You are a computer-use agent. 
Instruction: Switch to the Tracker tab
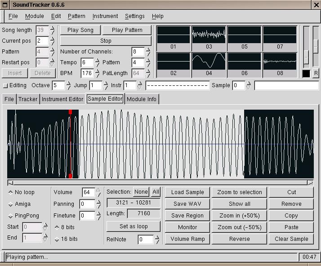pyautogui.click(x=28, y=99)
